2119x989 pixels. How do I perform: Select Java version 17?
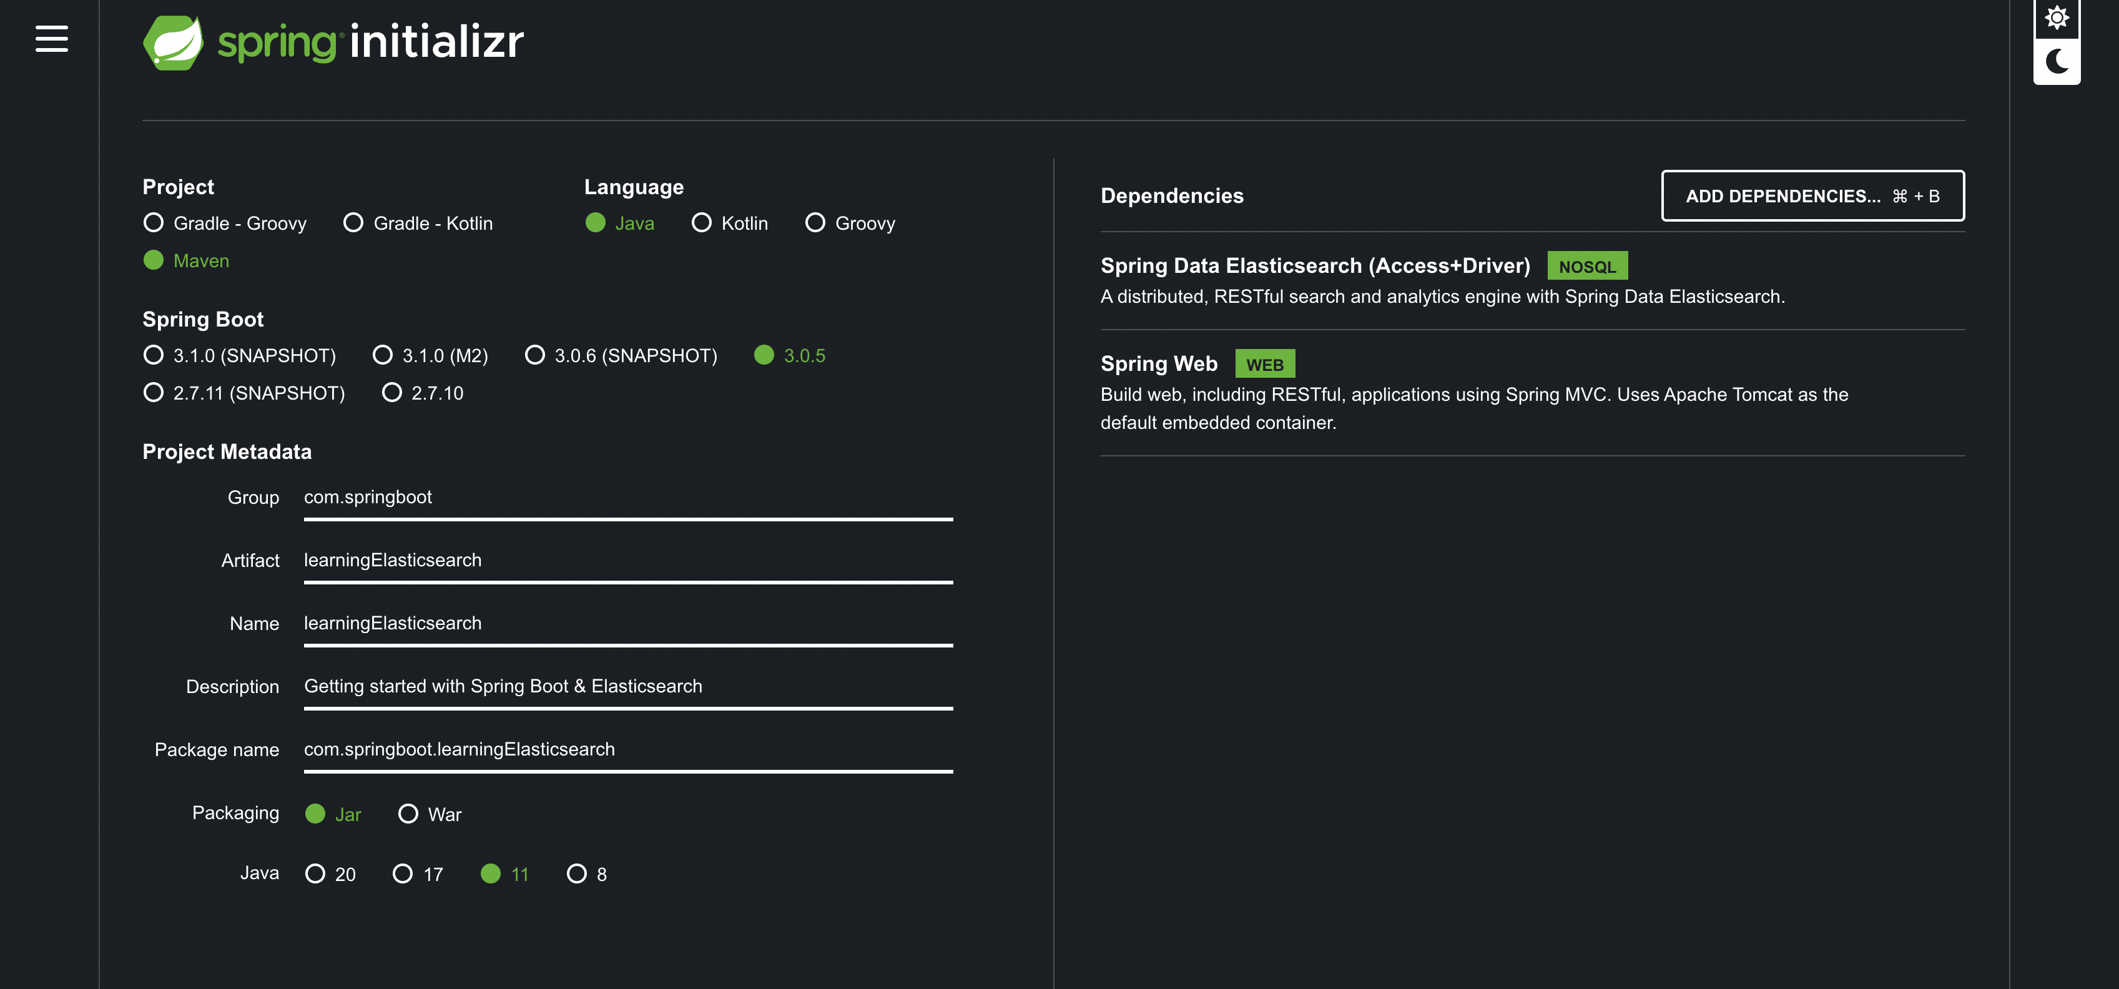tap(402, 874)
